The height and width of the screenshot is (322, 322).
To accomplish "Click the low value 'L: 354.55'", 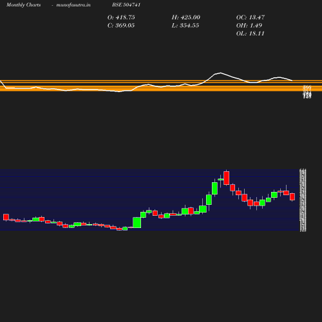I will pos(185,26).
